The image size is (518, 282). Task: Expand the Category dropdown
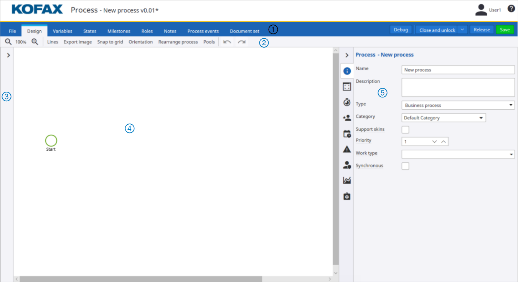444,118
